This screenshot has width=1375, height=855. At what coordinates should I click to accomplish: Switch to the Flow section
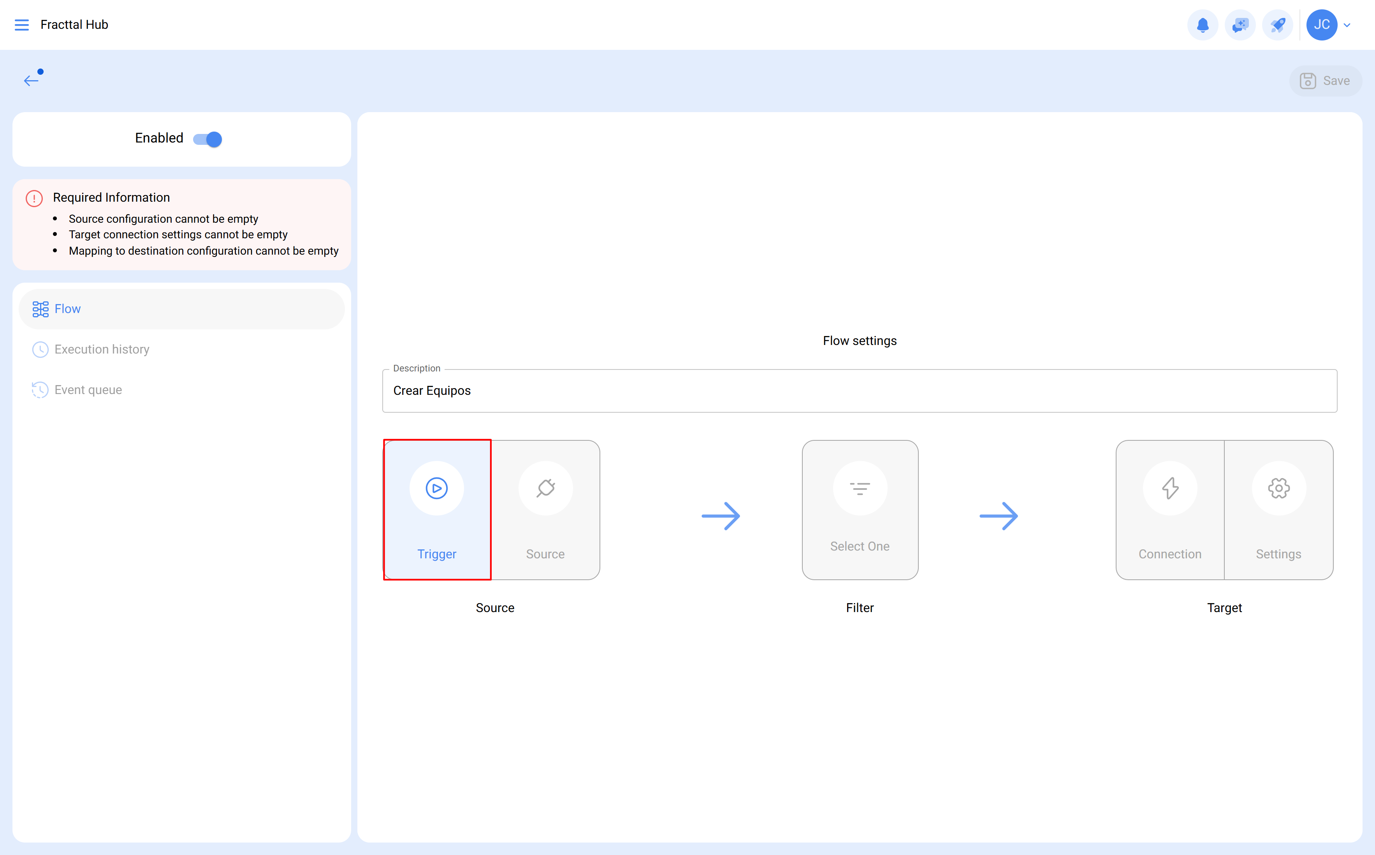coord(67,309)
